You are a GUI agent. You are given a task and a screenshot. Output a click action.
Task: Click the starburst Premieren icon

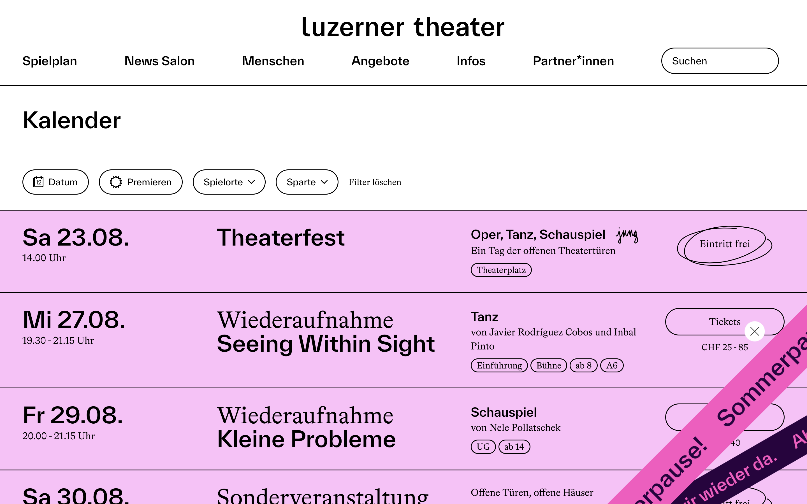tap(116, 182)
